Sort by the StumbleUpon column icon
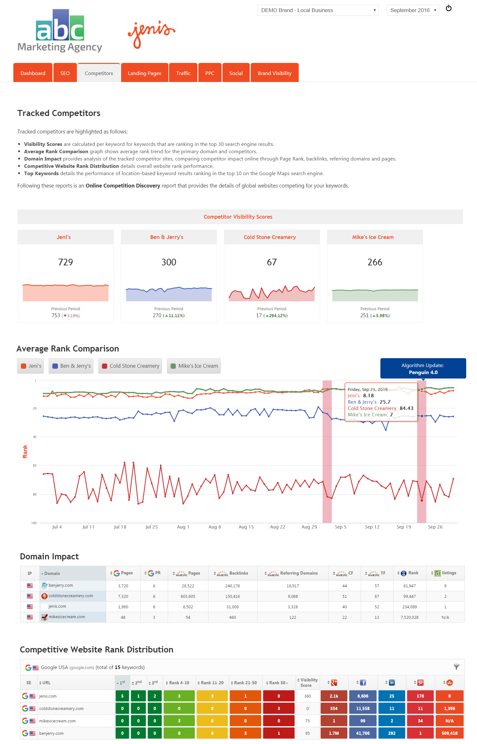 point(449,682)
